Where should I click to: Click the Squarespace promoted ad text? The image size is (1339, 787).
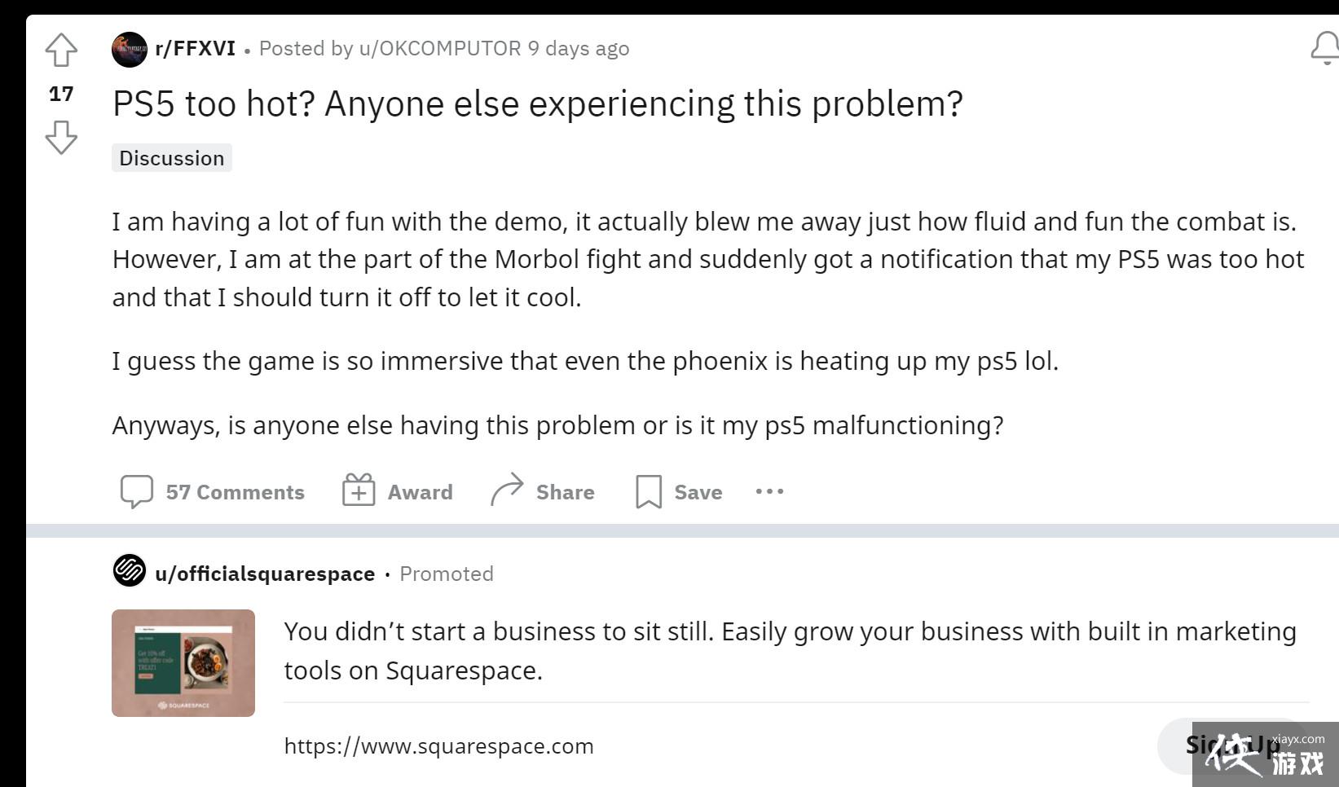click(x=789, y=650)
